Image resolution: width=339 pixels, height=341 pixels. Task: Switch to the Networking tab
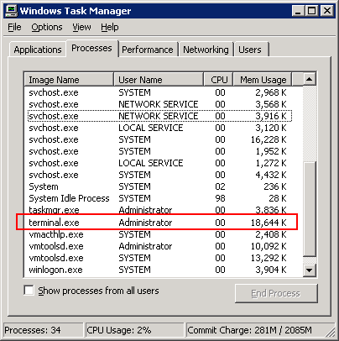pyautogui.click(x=206, y=50)
